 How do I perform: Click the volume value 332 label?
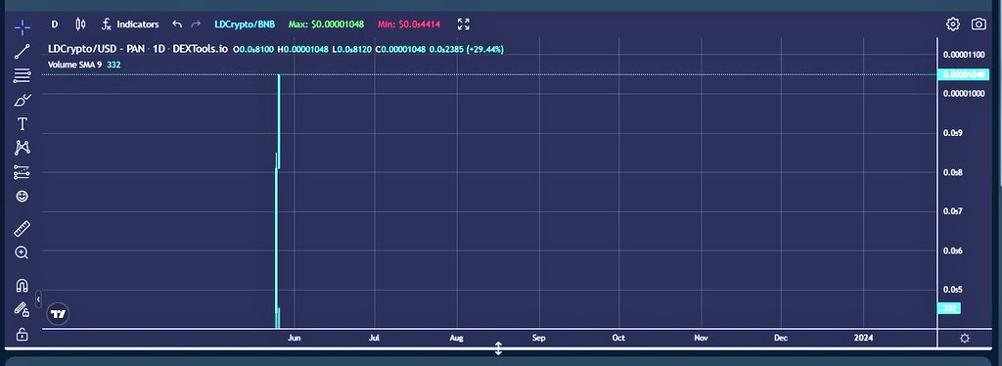[x=948, y=308]
